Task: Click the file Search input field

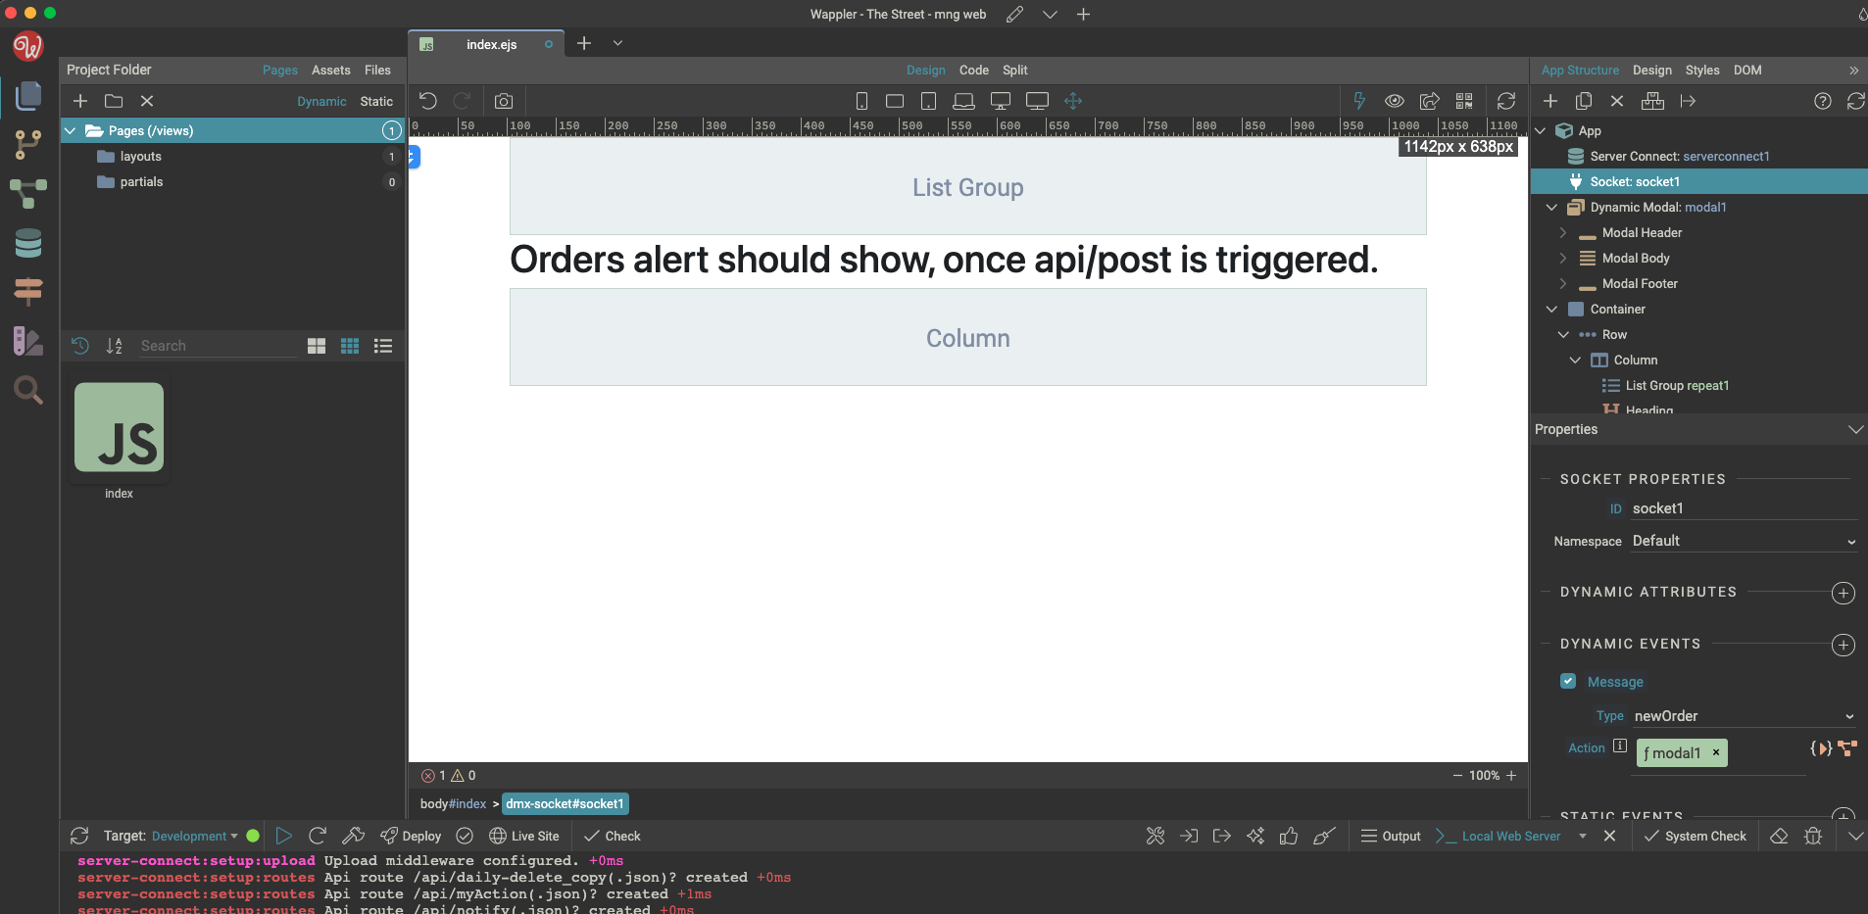Action: tap(216, 346)
